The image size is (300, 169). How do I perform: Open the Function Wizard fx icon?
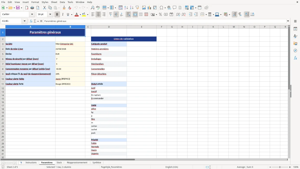(x=31, y=21)
